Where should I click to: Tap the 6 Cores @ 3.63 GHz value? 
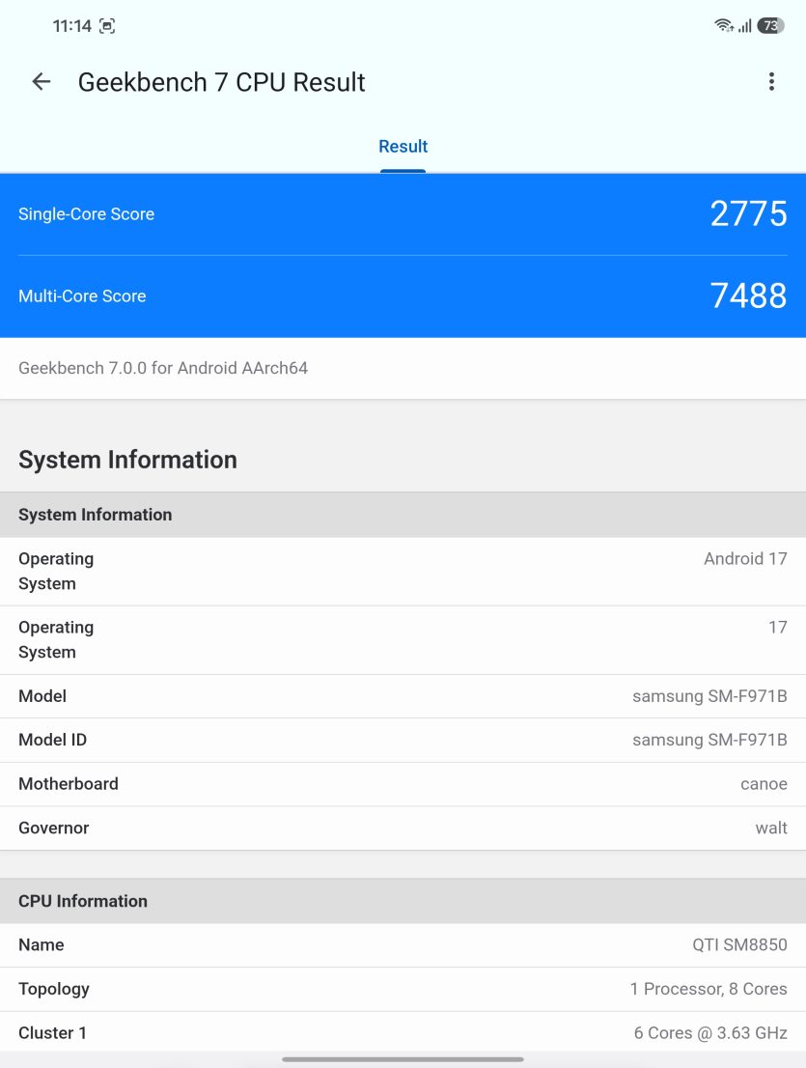point(710,1033)
